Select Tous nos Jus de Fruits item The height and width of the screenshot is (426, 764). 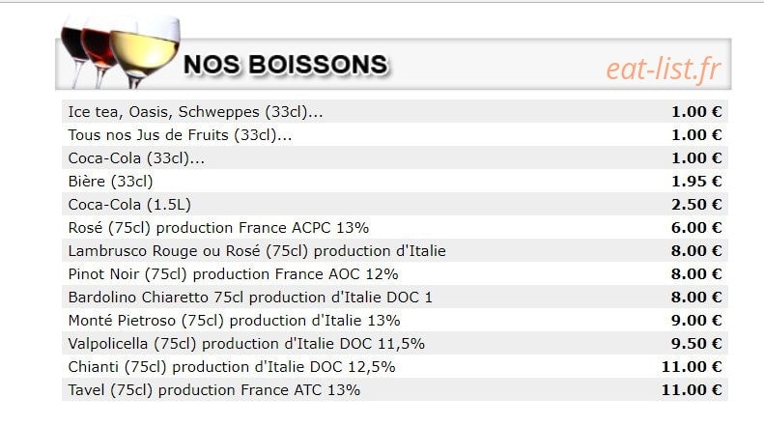[395, 134]
